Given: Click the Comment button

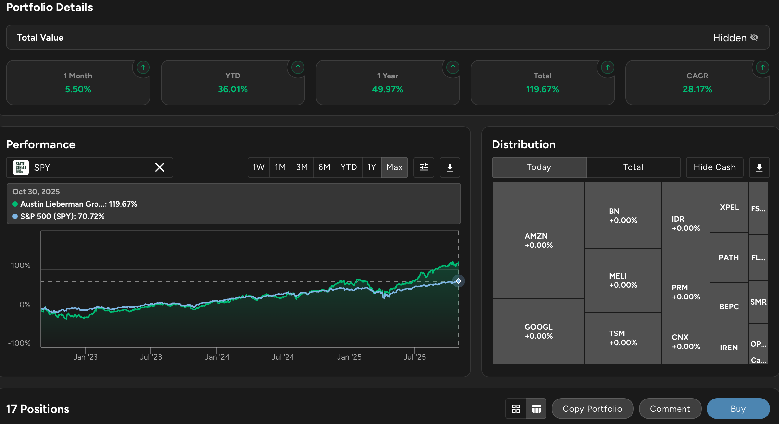Looking at the screenshot, I should click(x=670, y=409).
